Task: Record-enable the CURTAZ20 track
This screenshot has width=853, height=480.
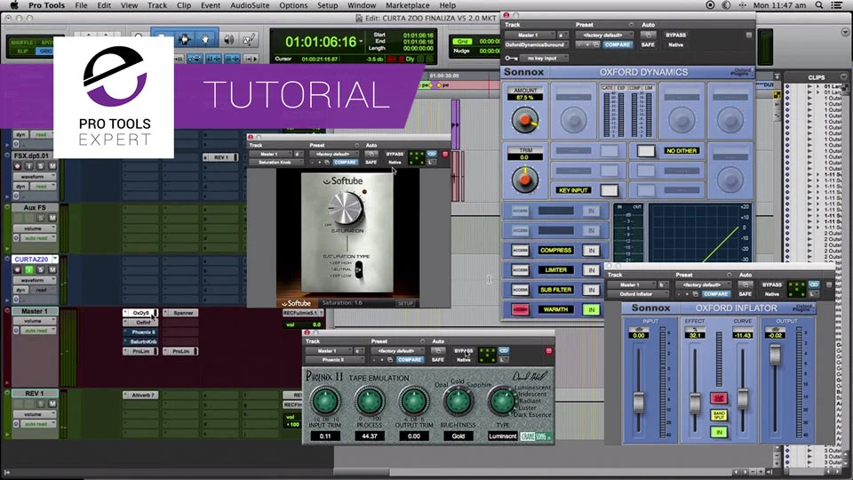Action: pos(18,270)
